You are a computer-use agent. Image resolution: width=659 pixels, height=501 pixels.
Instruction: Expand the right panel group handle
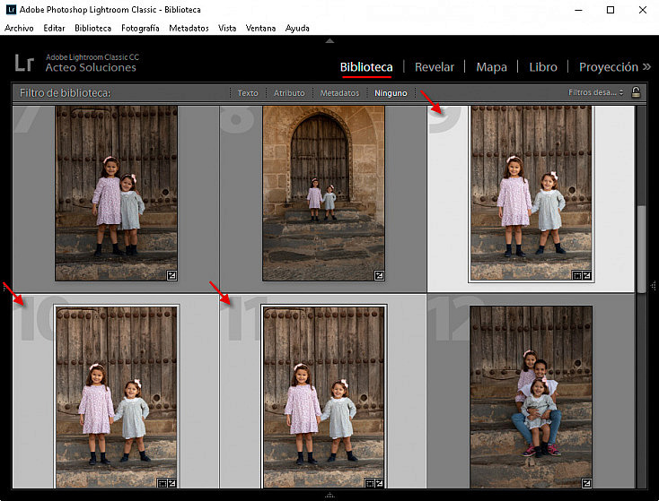point(654,286)
